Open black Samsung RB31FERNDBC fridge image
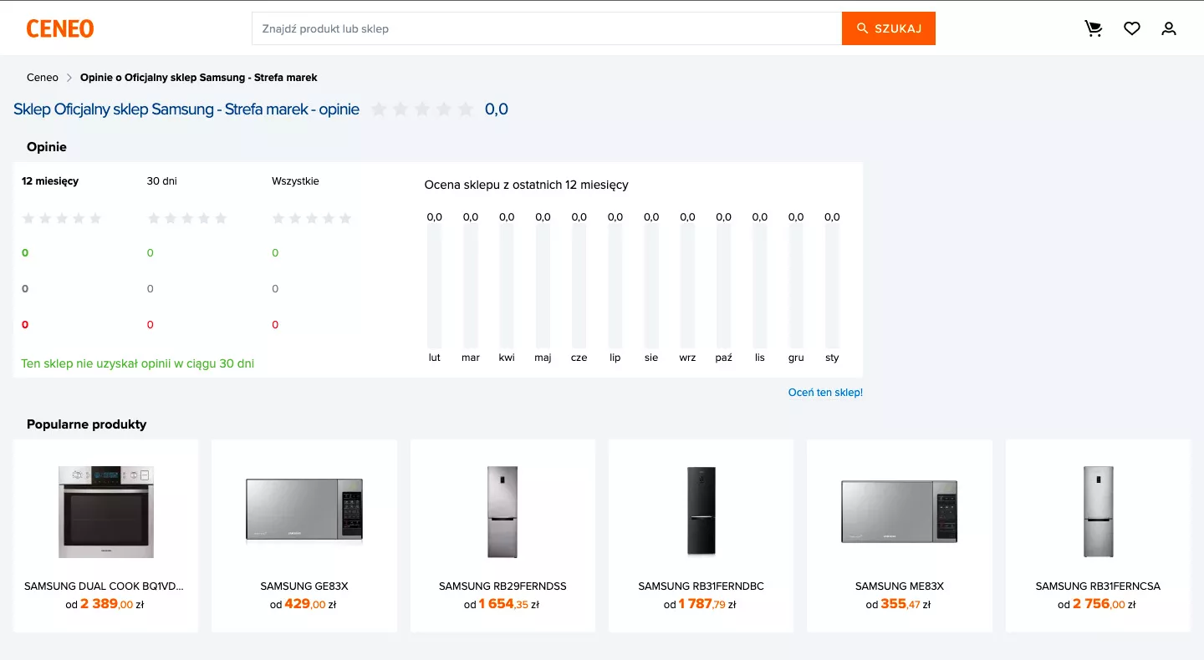The width and height of the screenshot is (1204, 660). 701,512
